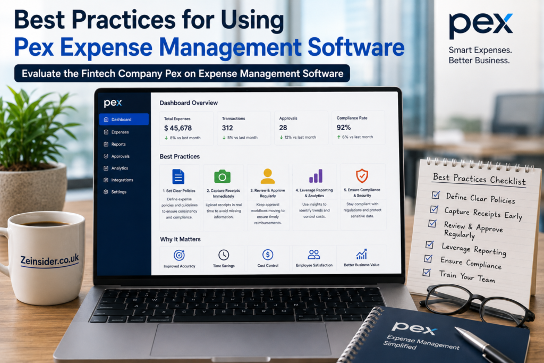Viewport: 544px width, 363px height.
Task: Click the 5. Ensure Compliance & Security title
Action: 362,192
